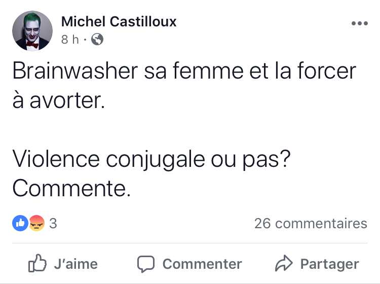
Task: Click the 'à avorter.' text line
Action: point(59,100)
